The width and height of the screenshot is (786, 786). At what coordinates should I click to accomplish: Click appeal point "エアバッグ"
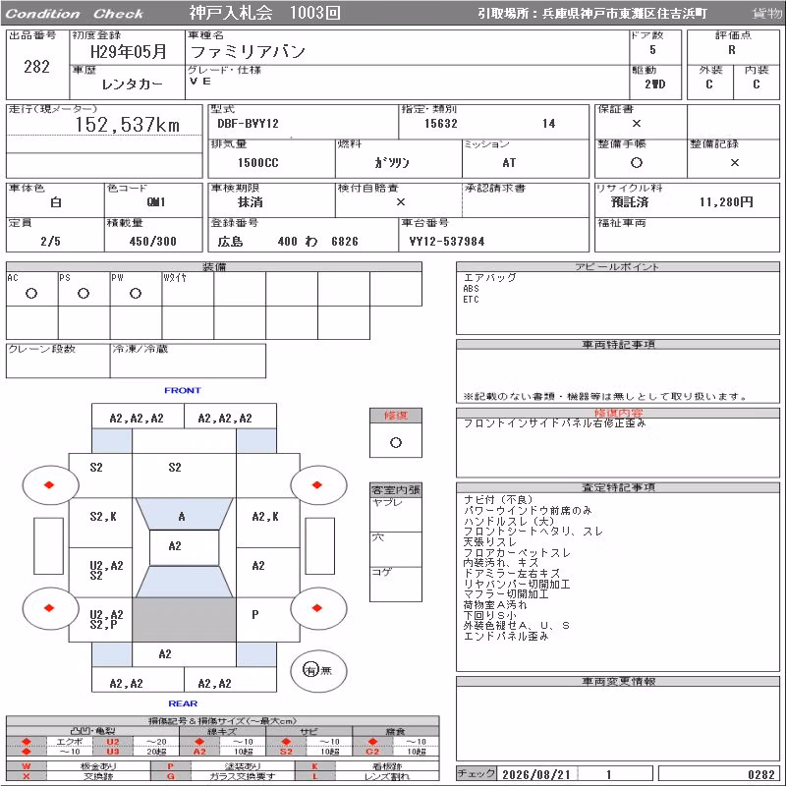coord(489,277)
